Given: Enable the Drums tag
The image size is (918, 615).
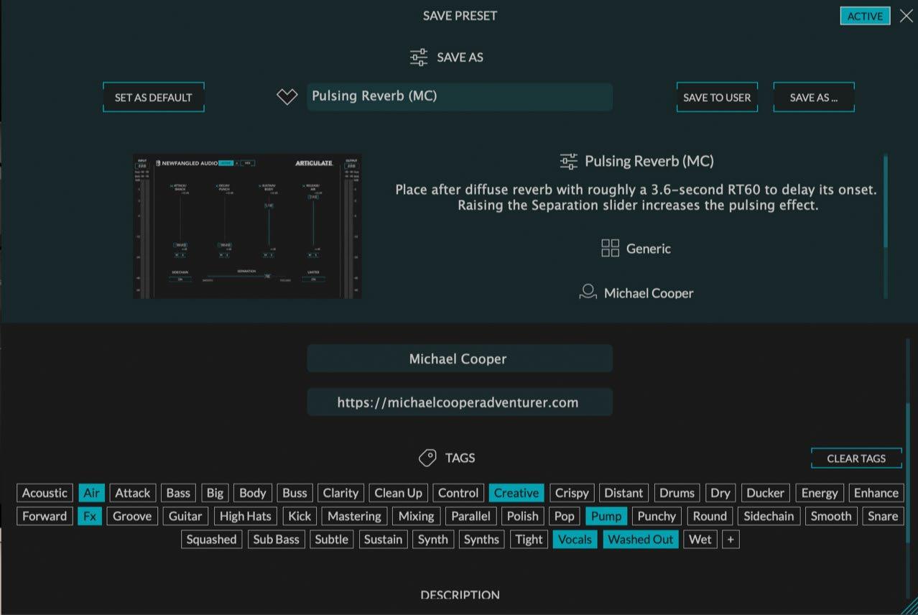Looking at the screenshot, I should click(x=677, y=493).
